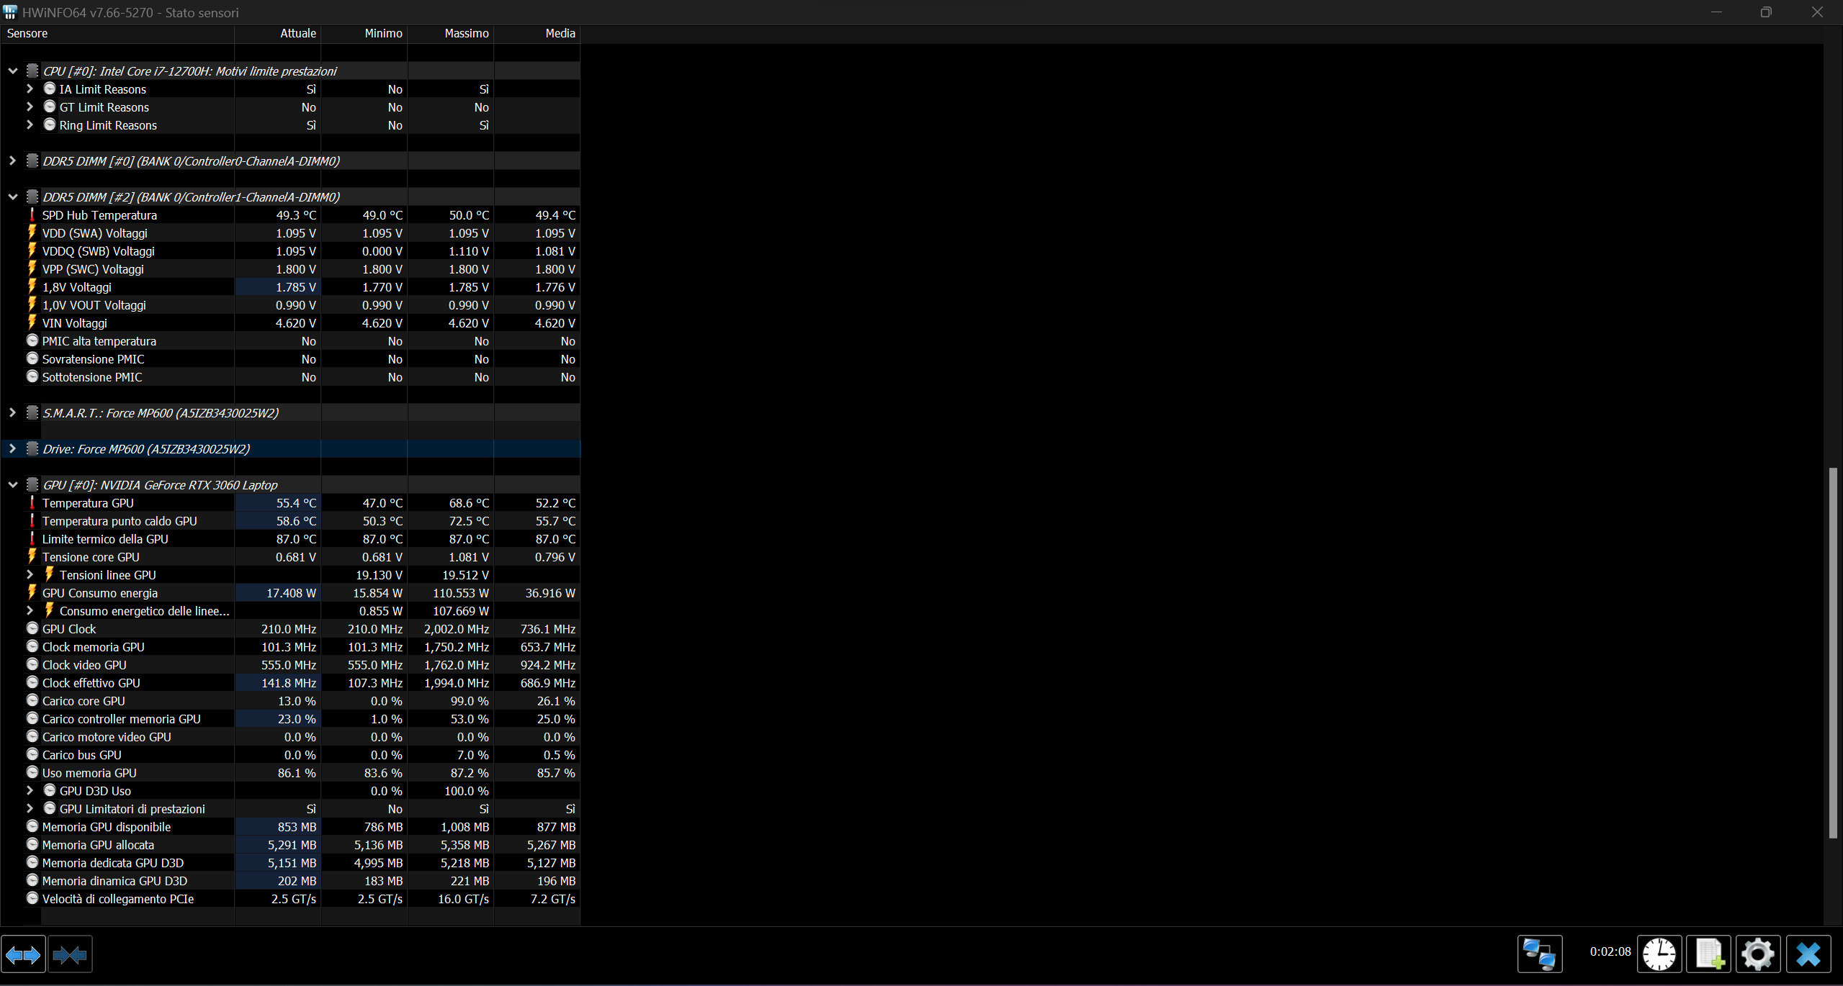This screenshot has width=1843, height=986.
Task: Click the bolt icon of VDD (SWA) Voltaggi
Action: pos(32,232)
